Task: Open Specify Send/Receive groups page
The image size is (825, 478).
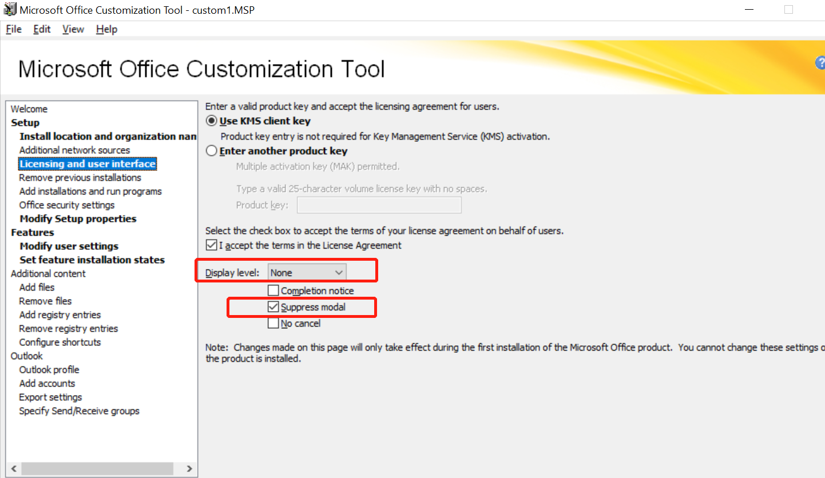Action: [x=80, y=411]
